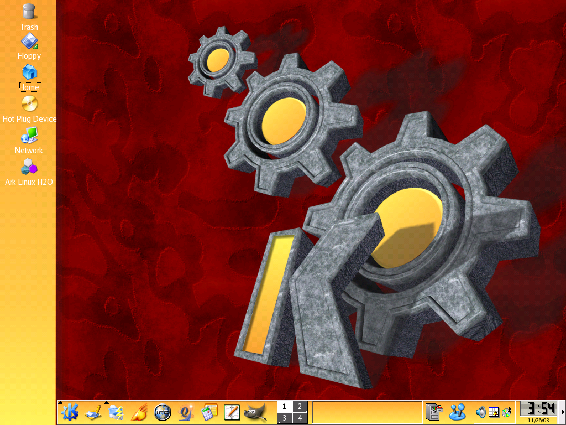Open the Ark Linux H2O icon

point(29,167)
